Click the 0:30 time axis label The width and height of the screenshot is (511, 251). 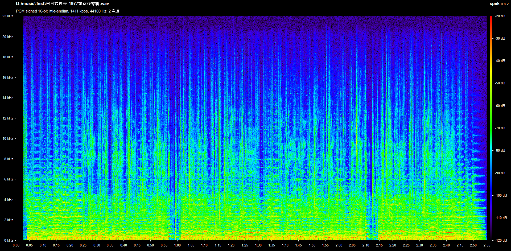(97, 245)
